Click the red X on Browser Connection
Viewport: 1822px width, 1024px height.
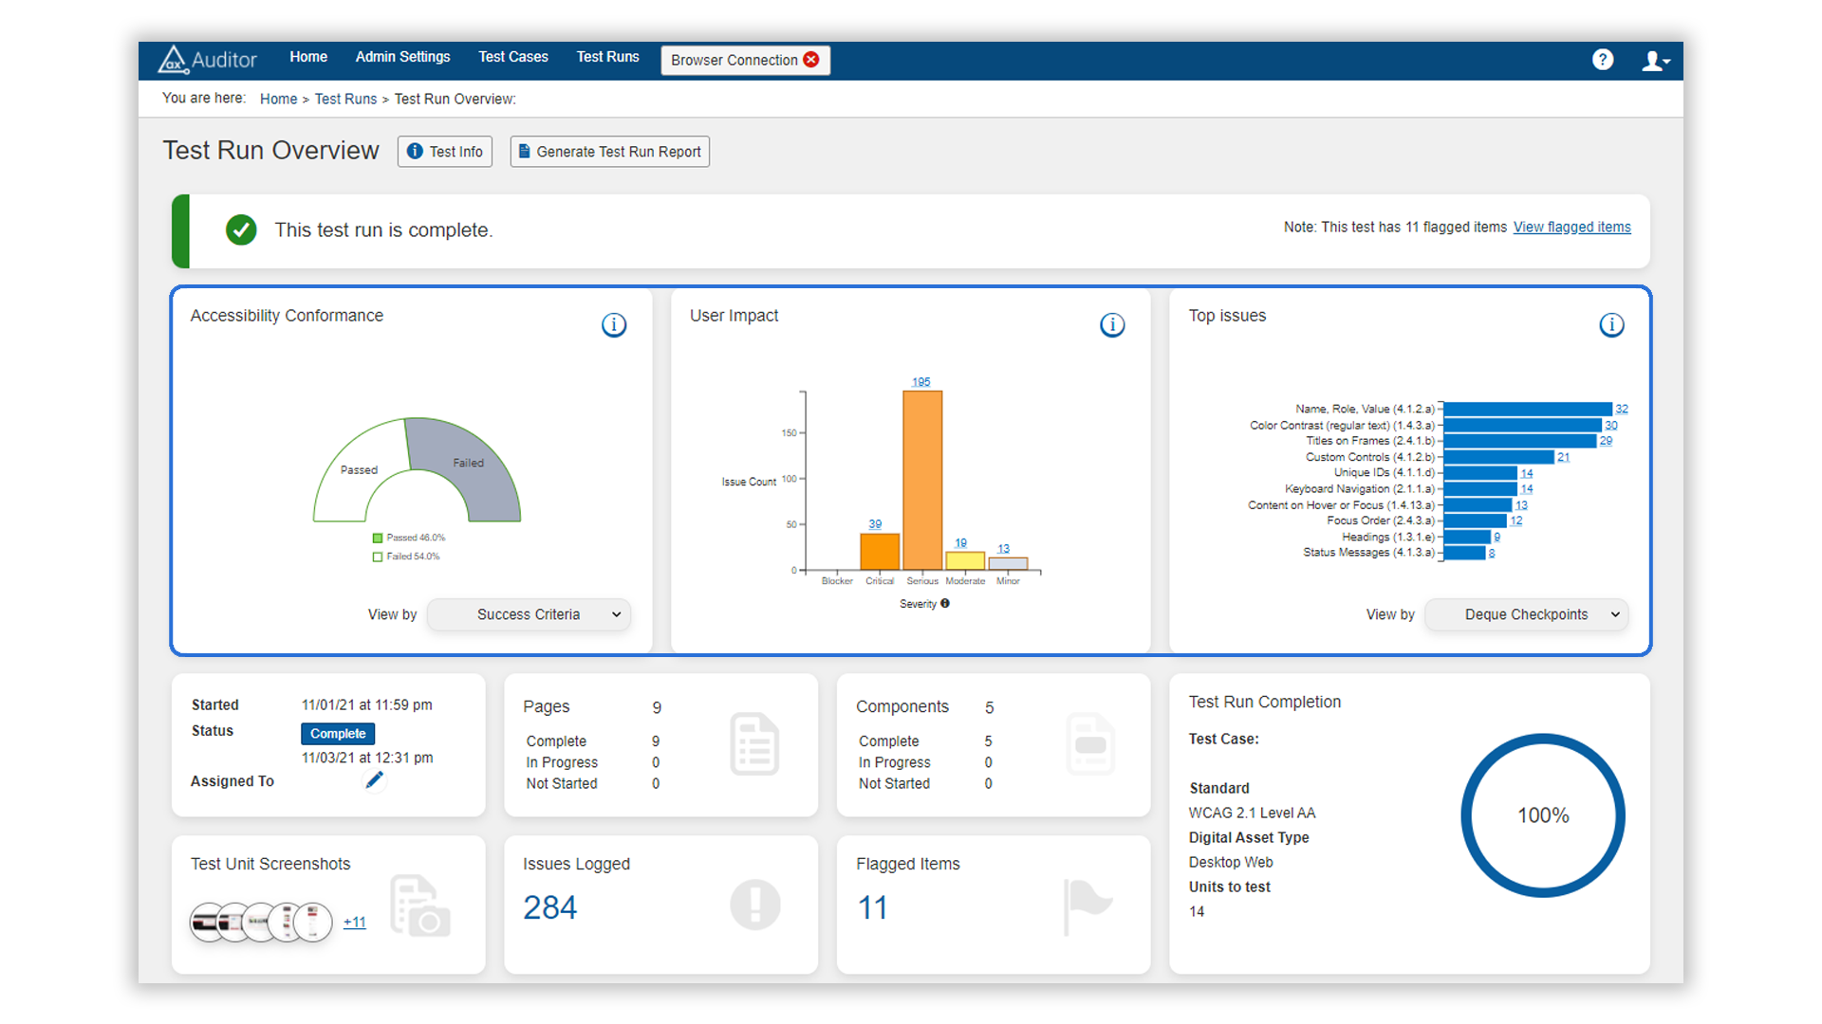click(811, 60)
